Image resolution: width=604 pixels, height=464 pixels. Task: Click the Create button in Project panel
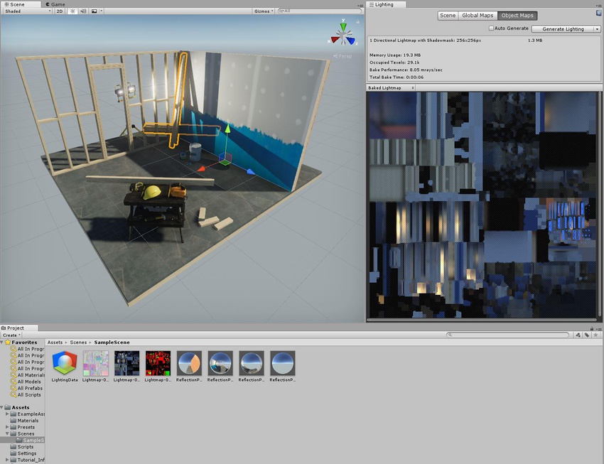[x=10, y=335]
